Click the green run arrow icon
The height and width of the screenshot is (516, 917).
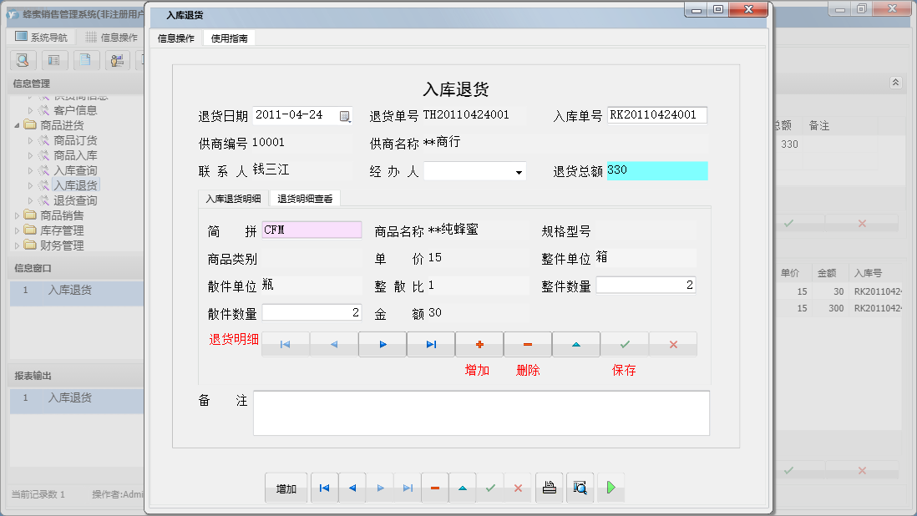pos(610,487)
